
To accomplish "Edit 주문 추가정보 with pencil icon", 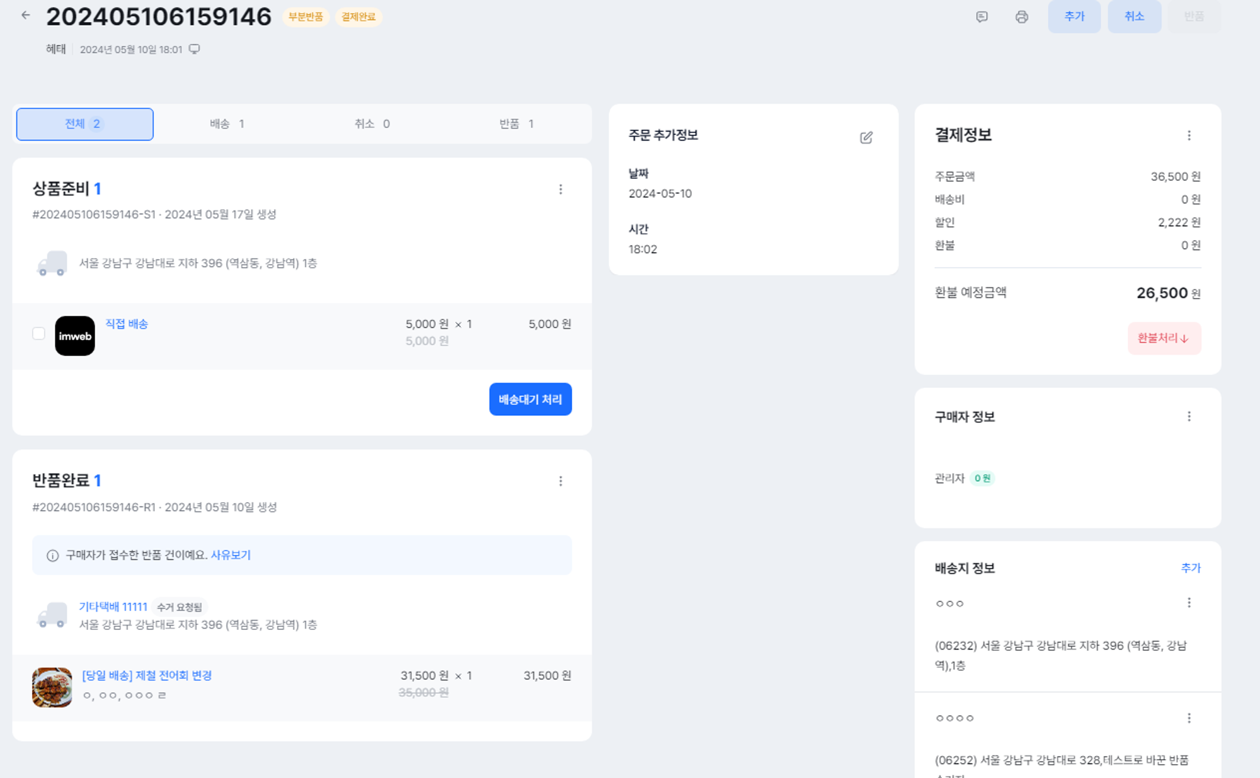I will [866, 137].
